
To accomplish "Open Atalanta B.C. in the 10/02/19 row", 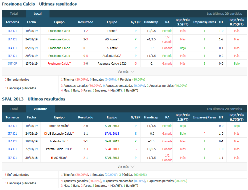I will click(x=58, y=141).
